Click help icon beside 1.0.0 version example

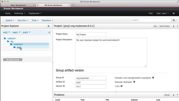[121, 86]
